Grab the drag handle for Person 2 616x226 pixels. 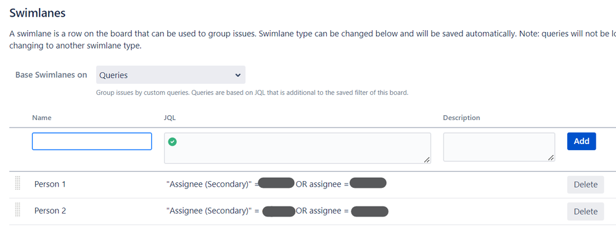click(x=17, y=210)
